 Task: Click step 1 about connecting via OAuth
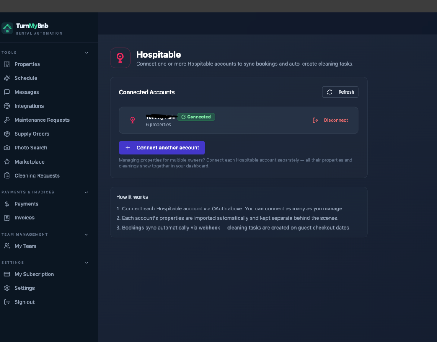click(x=230, y=209)
